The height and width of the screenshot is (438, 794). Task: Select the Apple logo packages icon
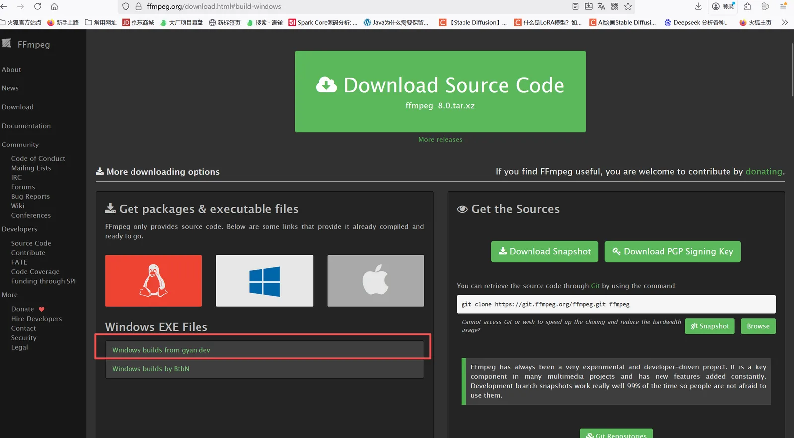(376, 281)
